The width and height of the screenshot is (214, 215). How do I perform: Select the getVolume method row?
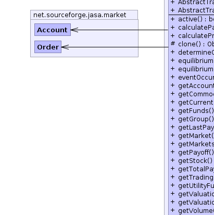click(x=192, y=211)
